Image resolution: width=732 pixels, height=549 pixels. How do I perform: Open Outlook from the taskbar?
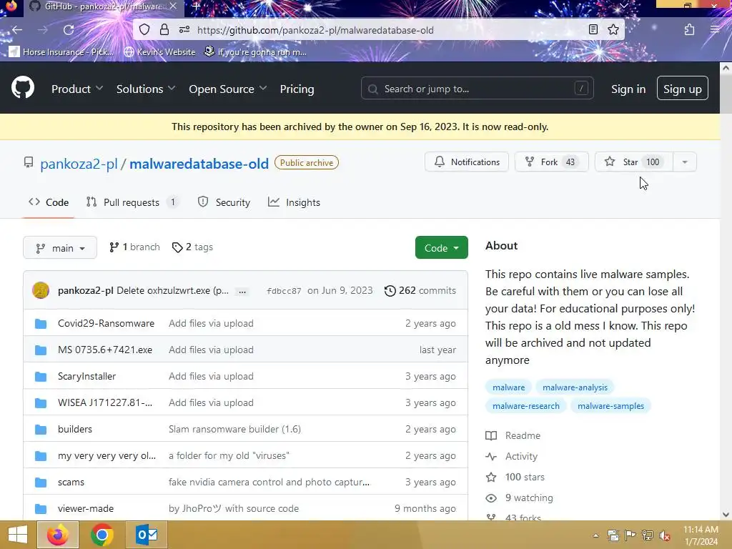147,535
